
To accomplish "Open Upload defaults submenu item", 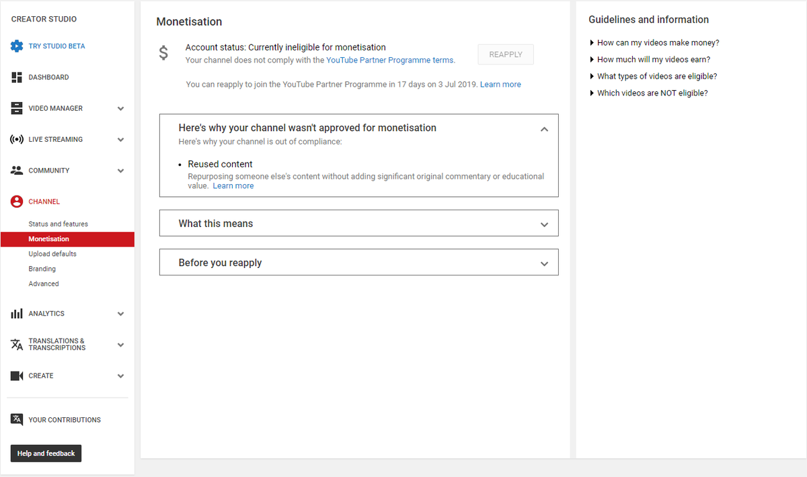I will 52,254.
